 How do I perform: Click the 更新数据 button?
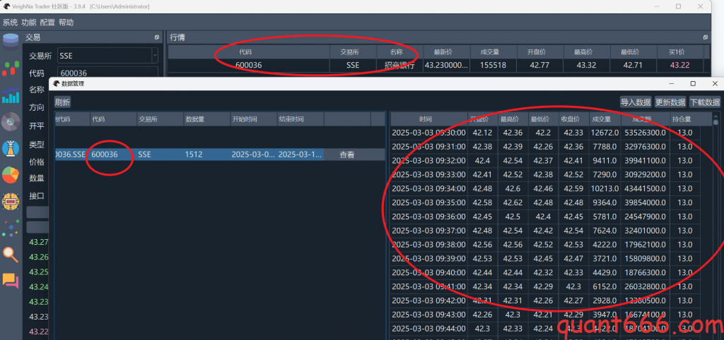(x=670, y=102)
